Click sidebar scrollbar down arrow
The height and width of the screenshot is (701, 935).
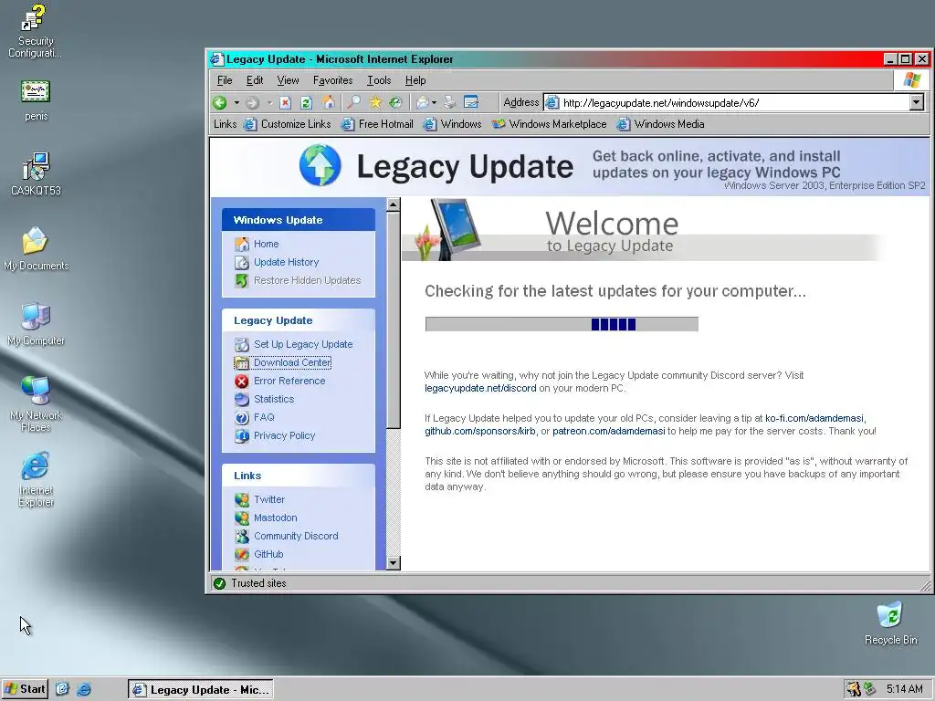393,562
